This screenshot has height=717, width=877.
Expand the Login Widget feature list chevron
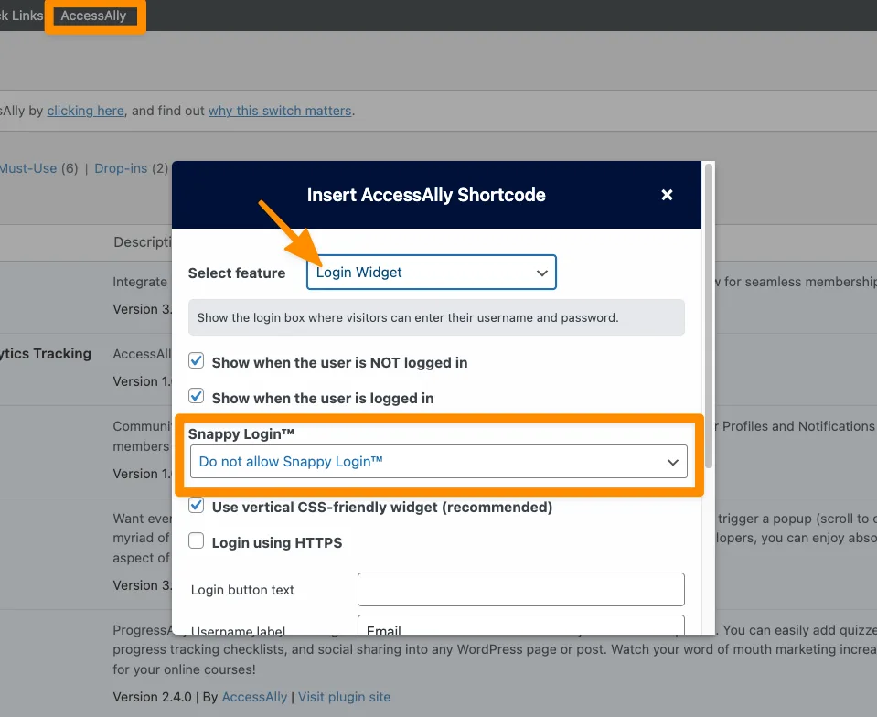click(544, 272)
